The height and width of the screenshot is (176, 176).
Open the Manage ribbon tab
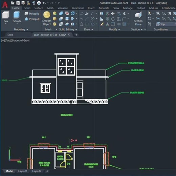128,8
